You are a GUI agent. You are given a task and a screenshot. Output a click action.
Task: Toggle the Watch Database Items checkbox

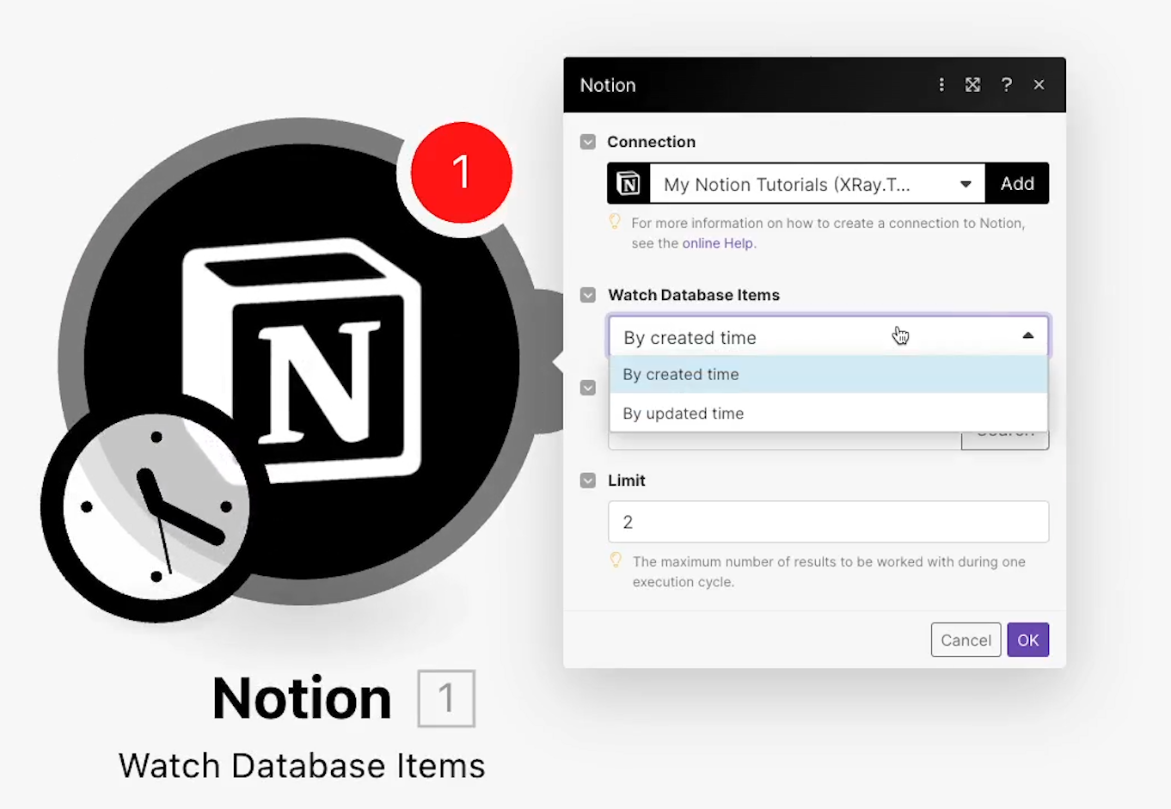click(588, 295)
